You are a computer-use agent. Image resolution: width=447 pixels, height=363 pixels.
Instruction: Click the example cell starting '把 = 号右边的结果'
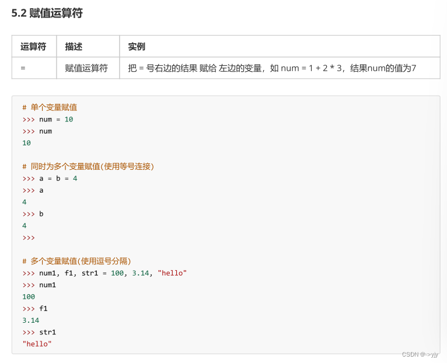[x=280, y=68]
